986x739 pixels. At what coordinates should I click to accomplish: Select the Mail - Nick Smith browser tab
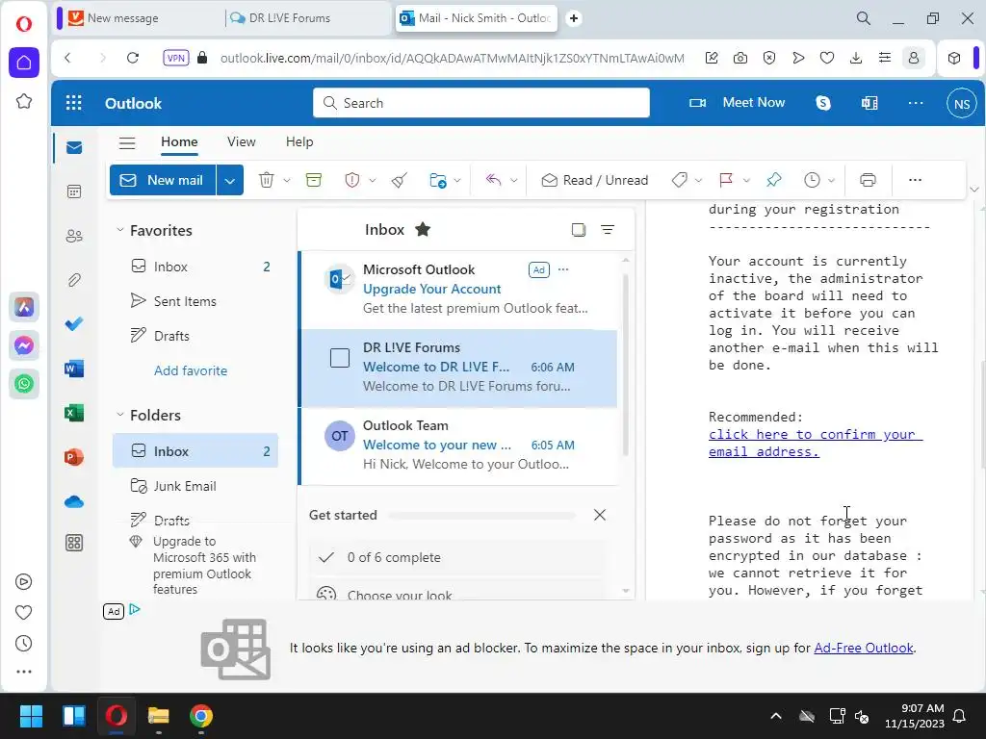coord(476,18)
